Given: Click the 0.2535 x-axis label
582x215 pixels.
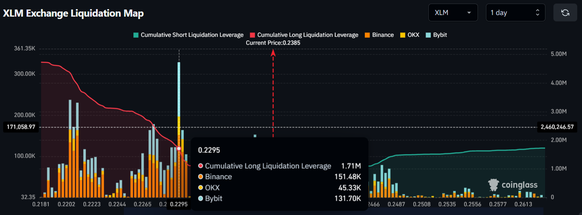Looking at the screenshot, I should pos(447,204).
